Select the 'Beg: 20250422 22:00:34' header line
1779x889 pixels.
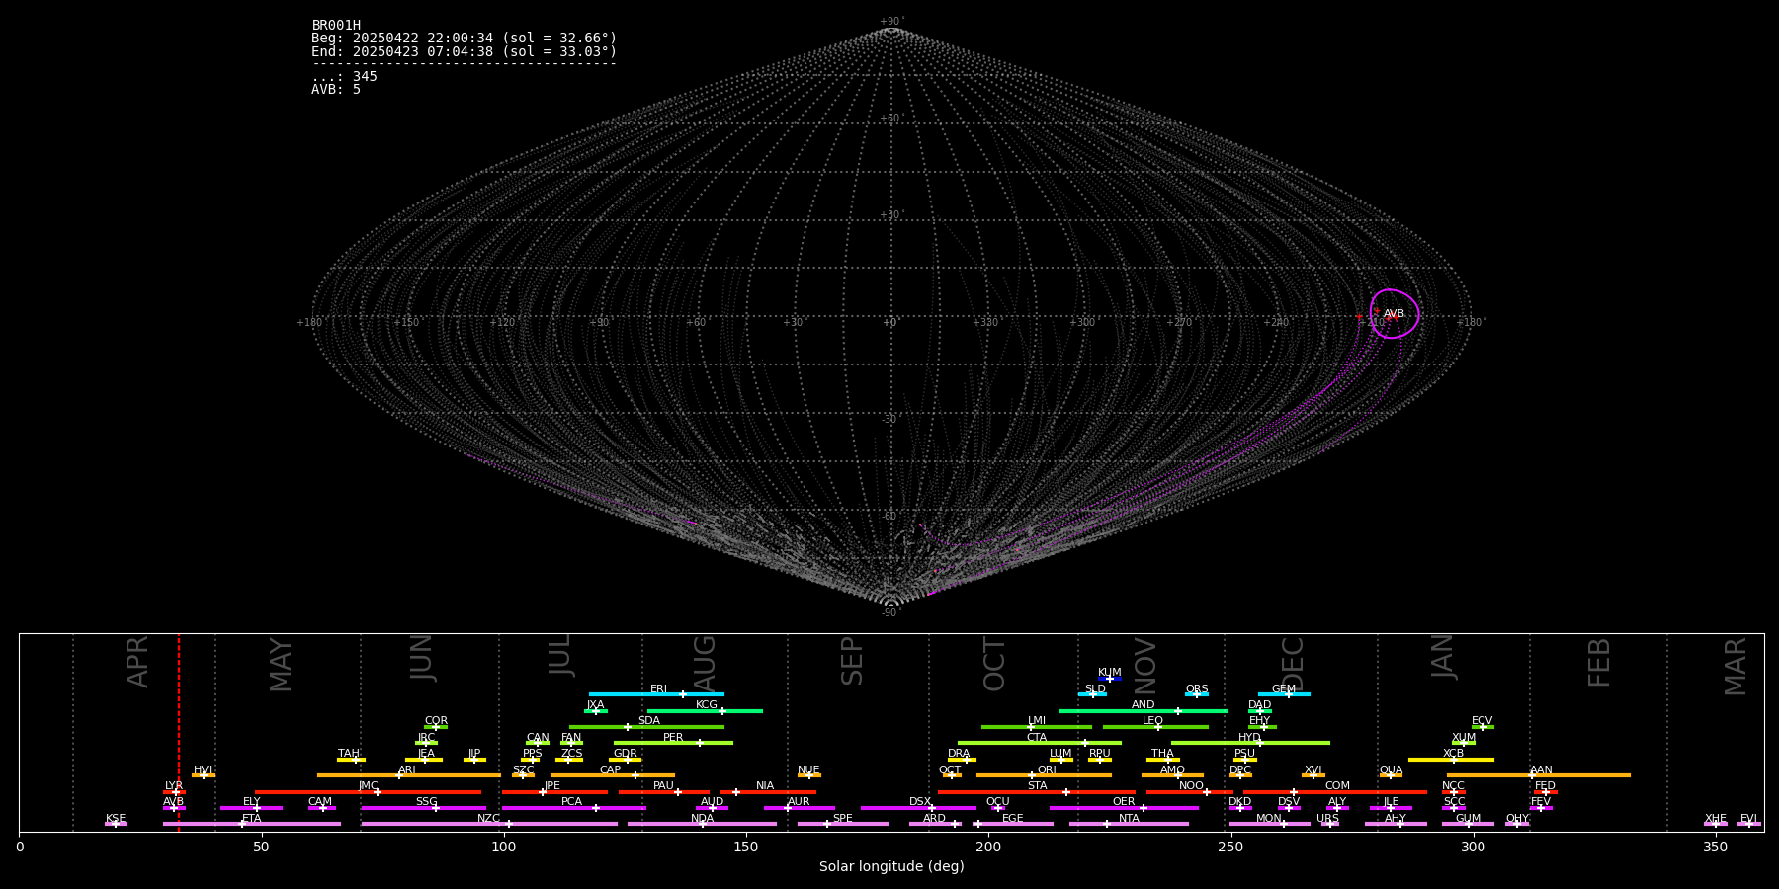(x=464, y=39)
